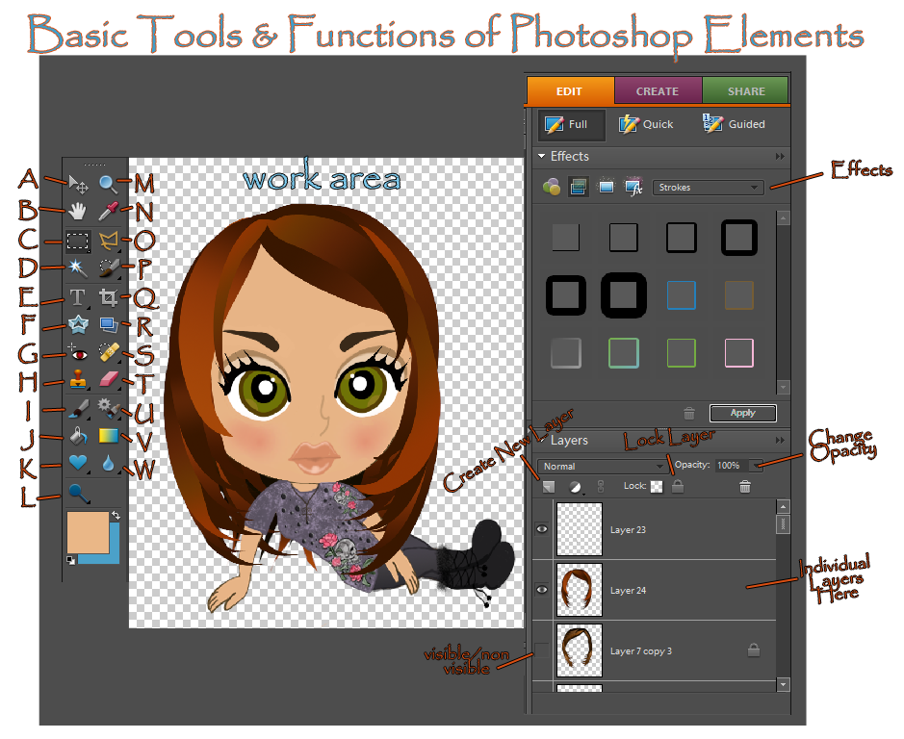Click the Apply button
Viewport: 904px width, 739px height.
(742, 413)
